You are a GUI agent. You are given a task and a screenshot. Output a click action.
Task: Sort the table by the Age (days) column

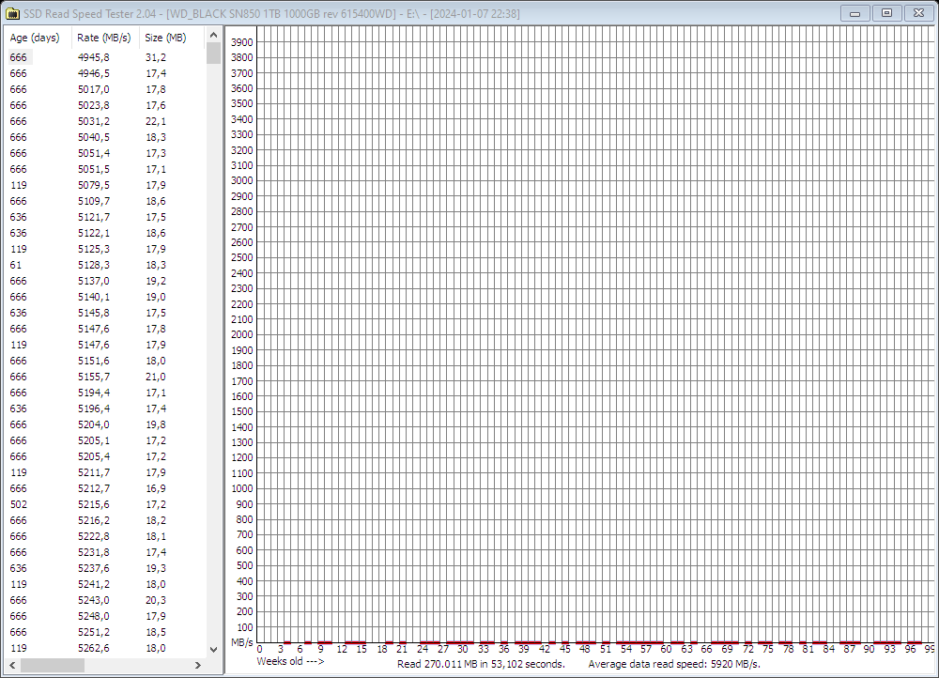point(35,38)
